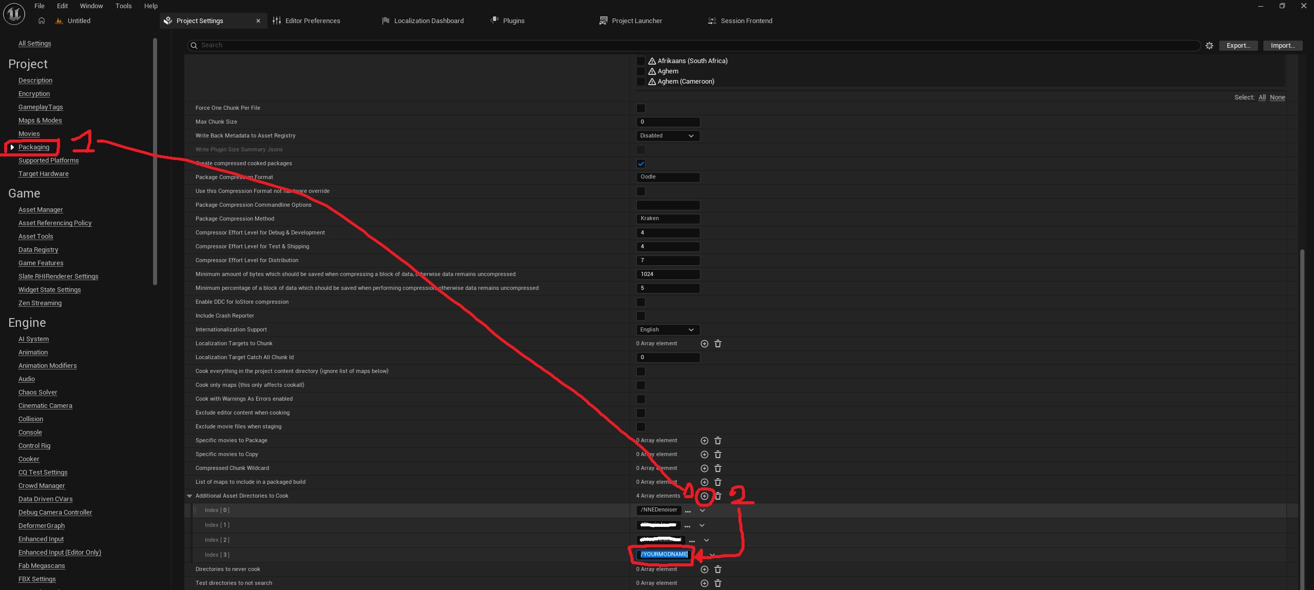This screenshot has width=1314, height=590.
Task: Enable DDC for IoStore compression checkbox
Action: 641,302
